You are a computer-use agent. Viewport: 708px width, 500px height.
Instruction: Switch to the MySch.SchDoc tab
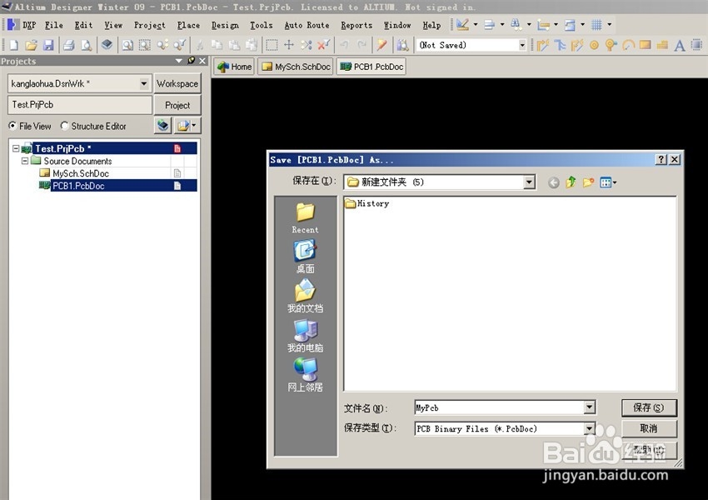coord(297,67)
